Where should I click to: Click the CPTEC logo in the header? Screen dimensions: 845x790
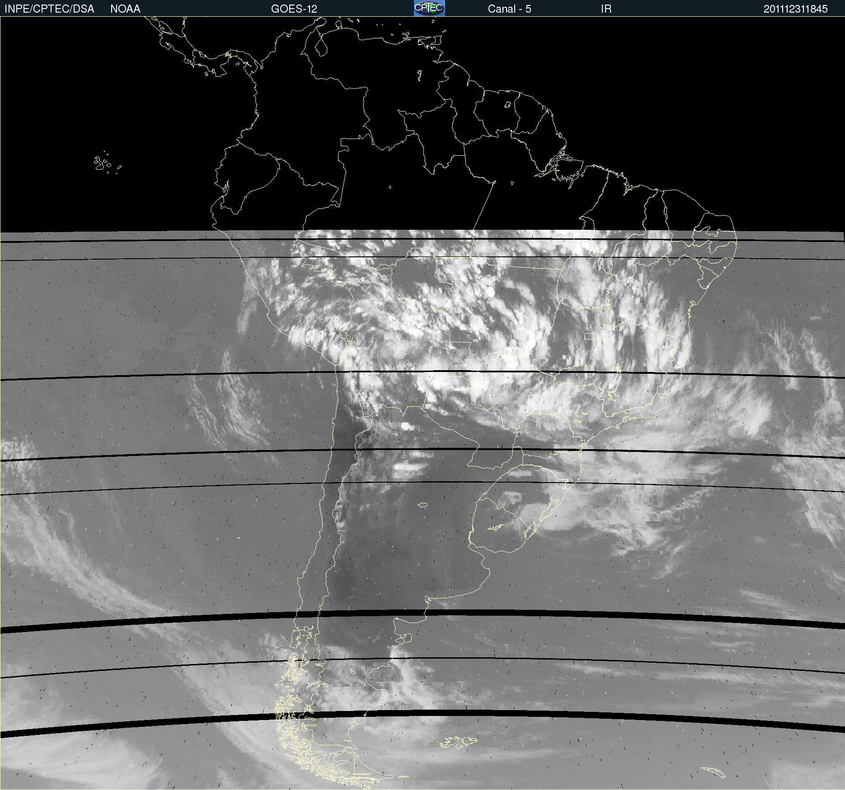429,8
